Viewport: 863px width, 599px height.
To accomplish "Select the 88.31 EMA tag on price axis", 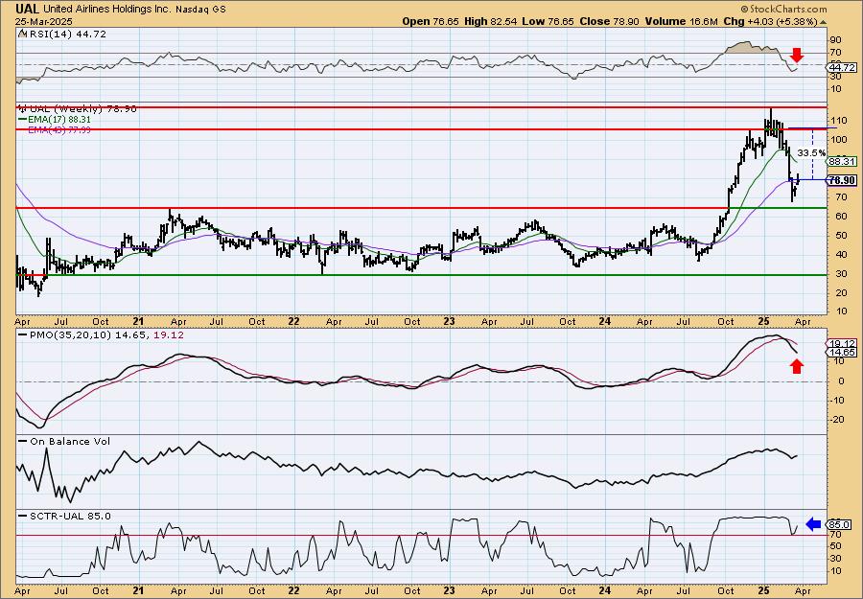I will (x=842, y=161).
